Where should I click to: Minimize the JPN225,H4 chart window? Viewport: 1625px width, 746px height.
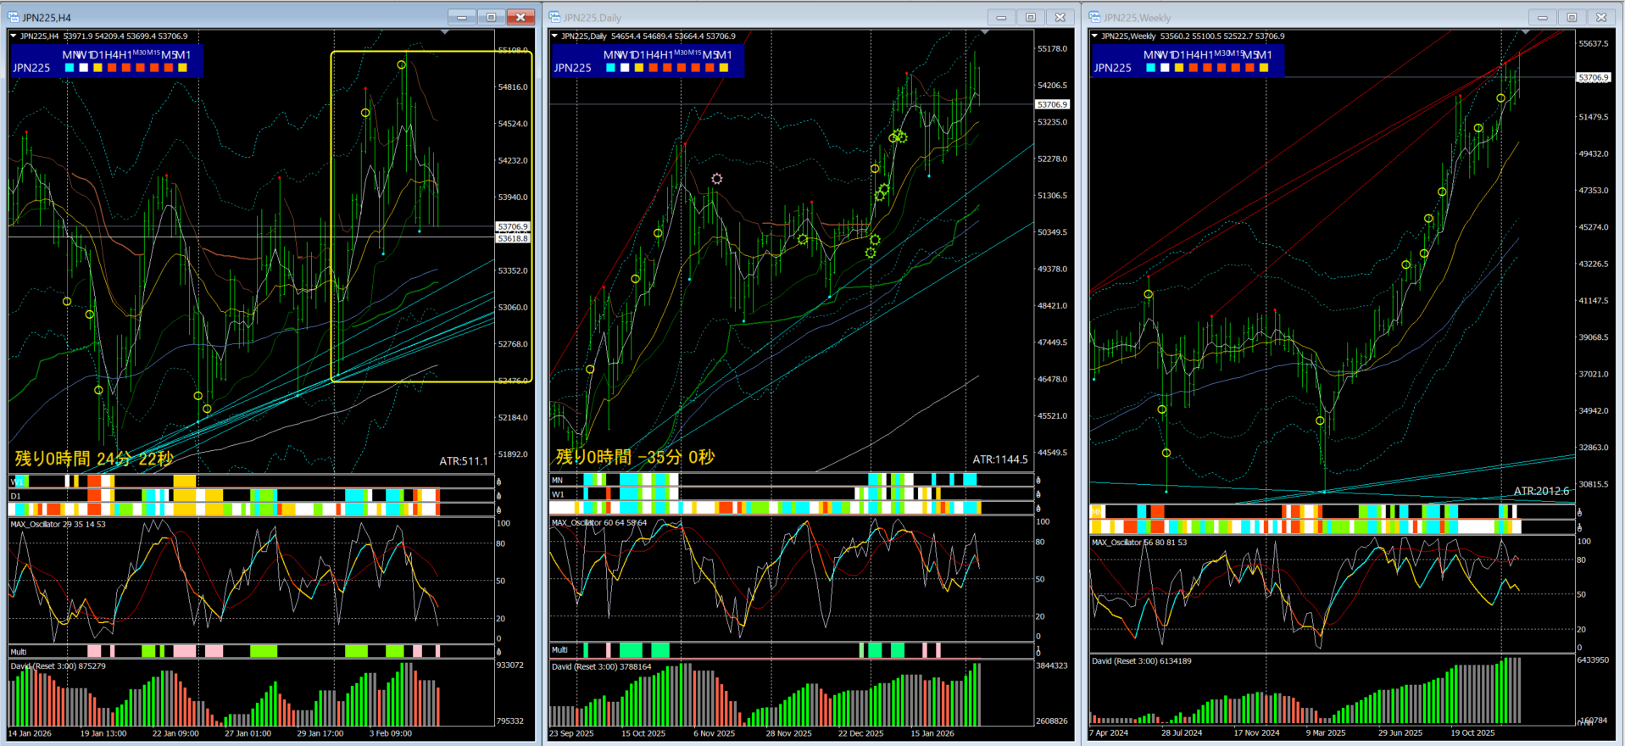[x=462, y=17]
